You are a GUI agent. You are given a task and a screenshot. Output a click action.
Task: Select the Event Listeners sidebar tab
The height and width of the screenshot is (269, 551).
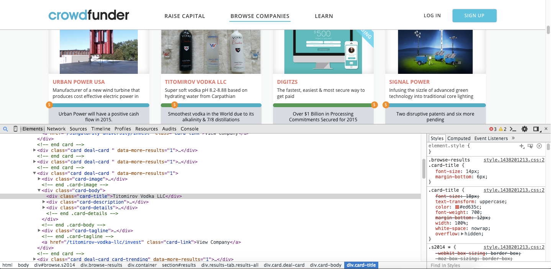[491, 139]
